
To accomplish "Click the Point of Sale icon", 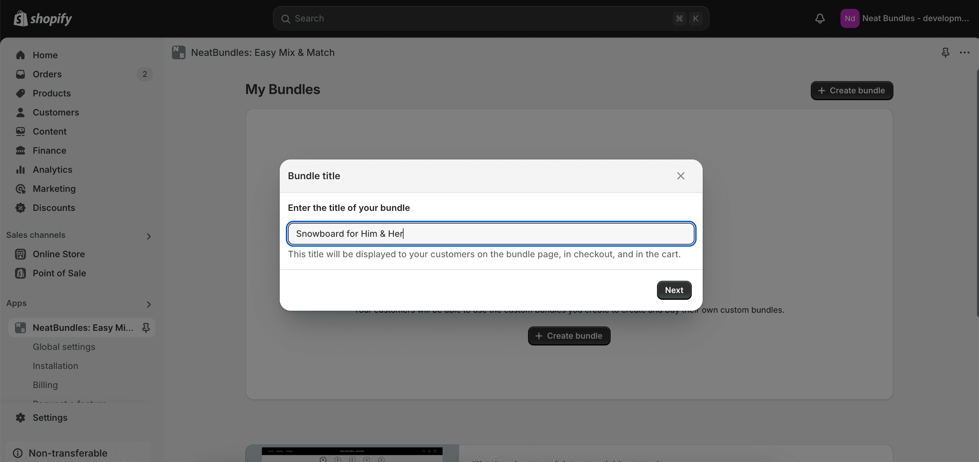I will [20, 273].
